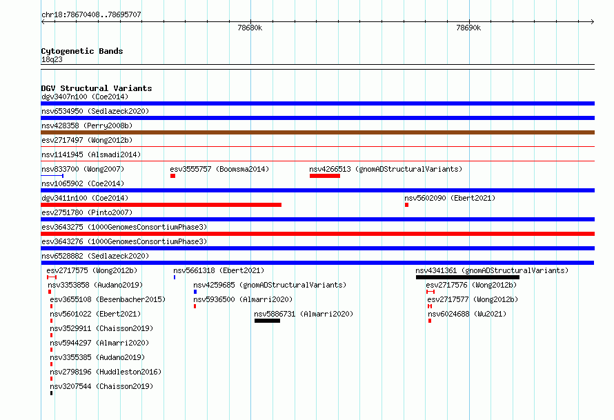Click nsv5944297 (Almarri2020) label

[x=99, y=343]
